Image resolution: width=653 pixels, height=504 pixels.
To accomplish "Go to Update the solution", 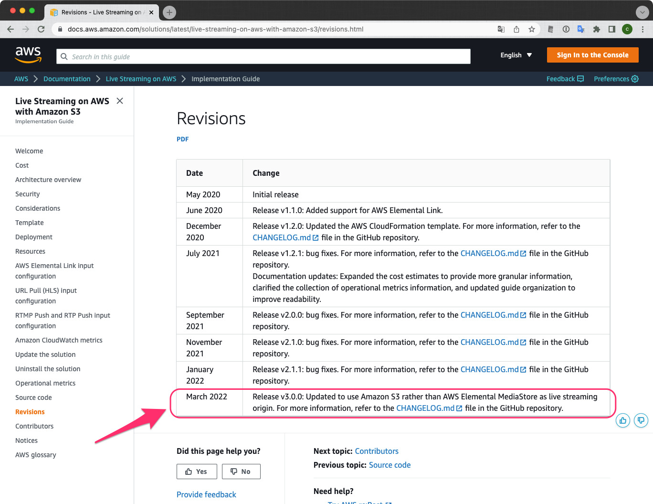I will point(45,354).
